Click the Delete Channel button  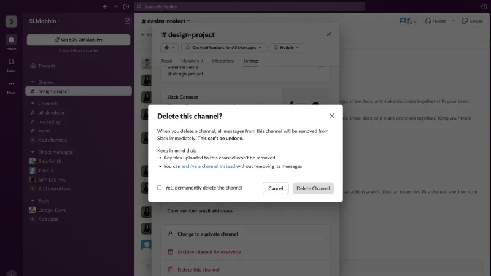pos(313,188)
